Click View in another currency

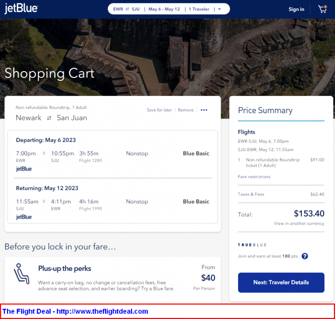(299, 223)
